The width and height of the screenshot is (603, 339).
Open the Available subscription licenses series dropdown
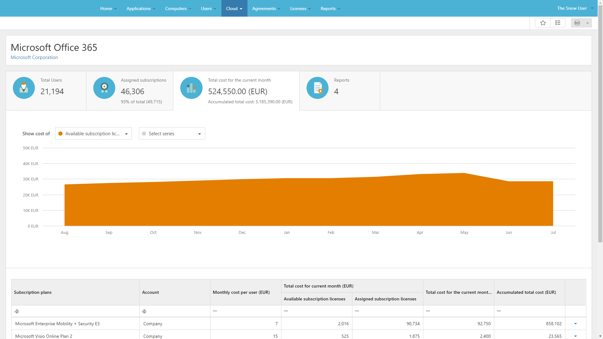[x=94, y=134]
